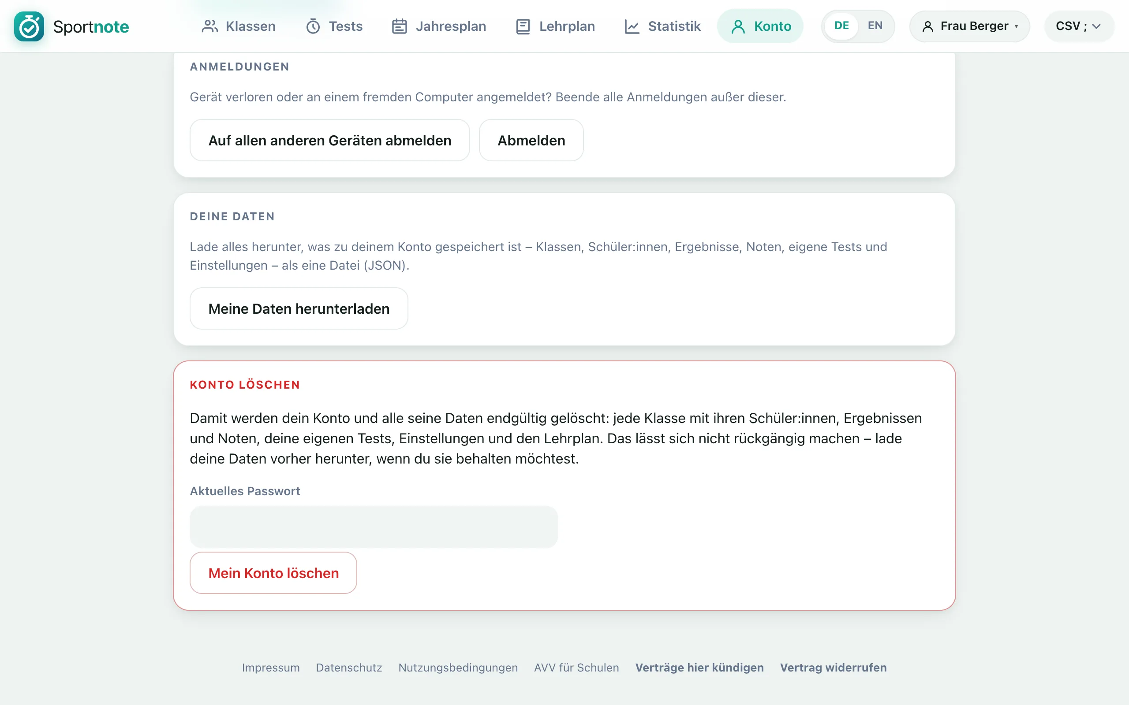The image size is (1129, 705).
Task: Open the Frau Berger user menu
Action: 969,26
